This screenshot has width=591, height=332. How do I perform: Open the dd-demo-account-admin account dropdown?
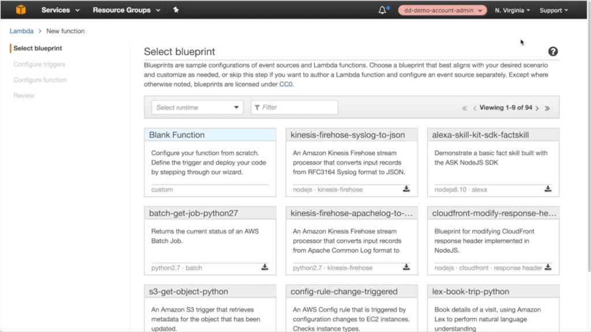pyautogui.click(x=443, y=10)
